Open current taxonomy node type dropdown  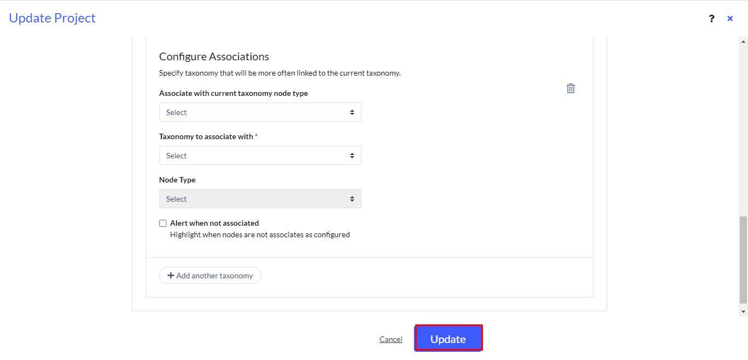260,112
